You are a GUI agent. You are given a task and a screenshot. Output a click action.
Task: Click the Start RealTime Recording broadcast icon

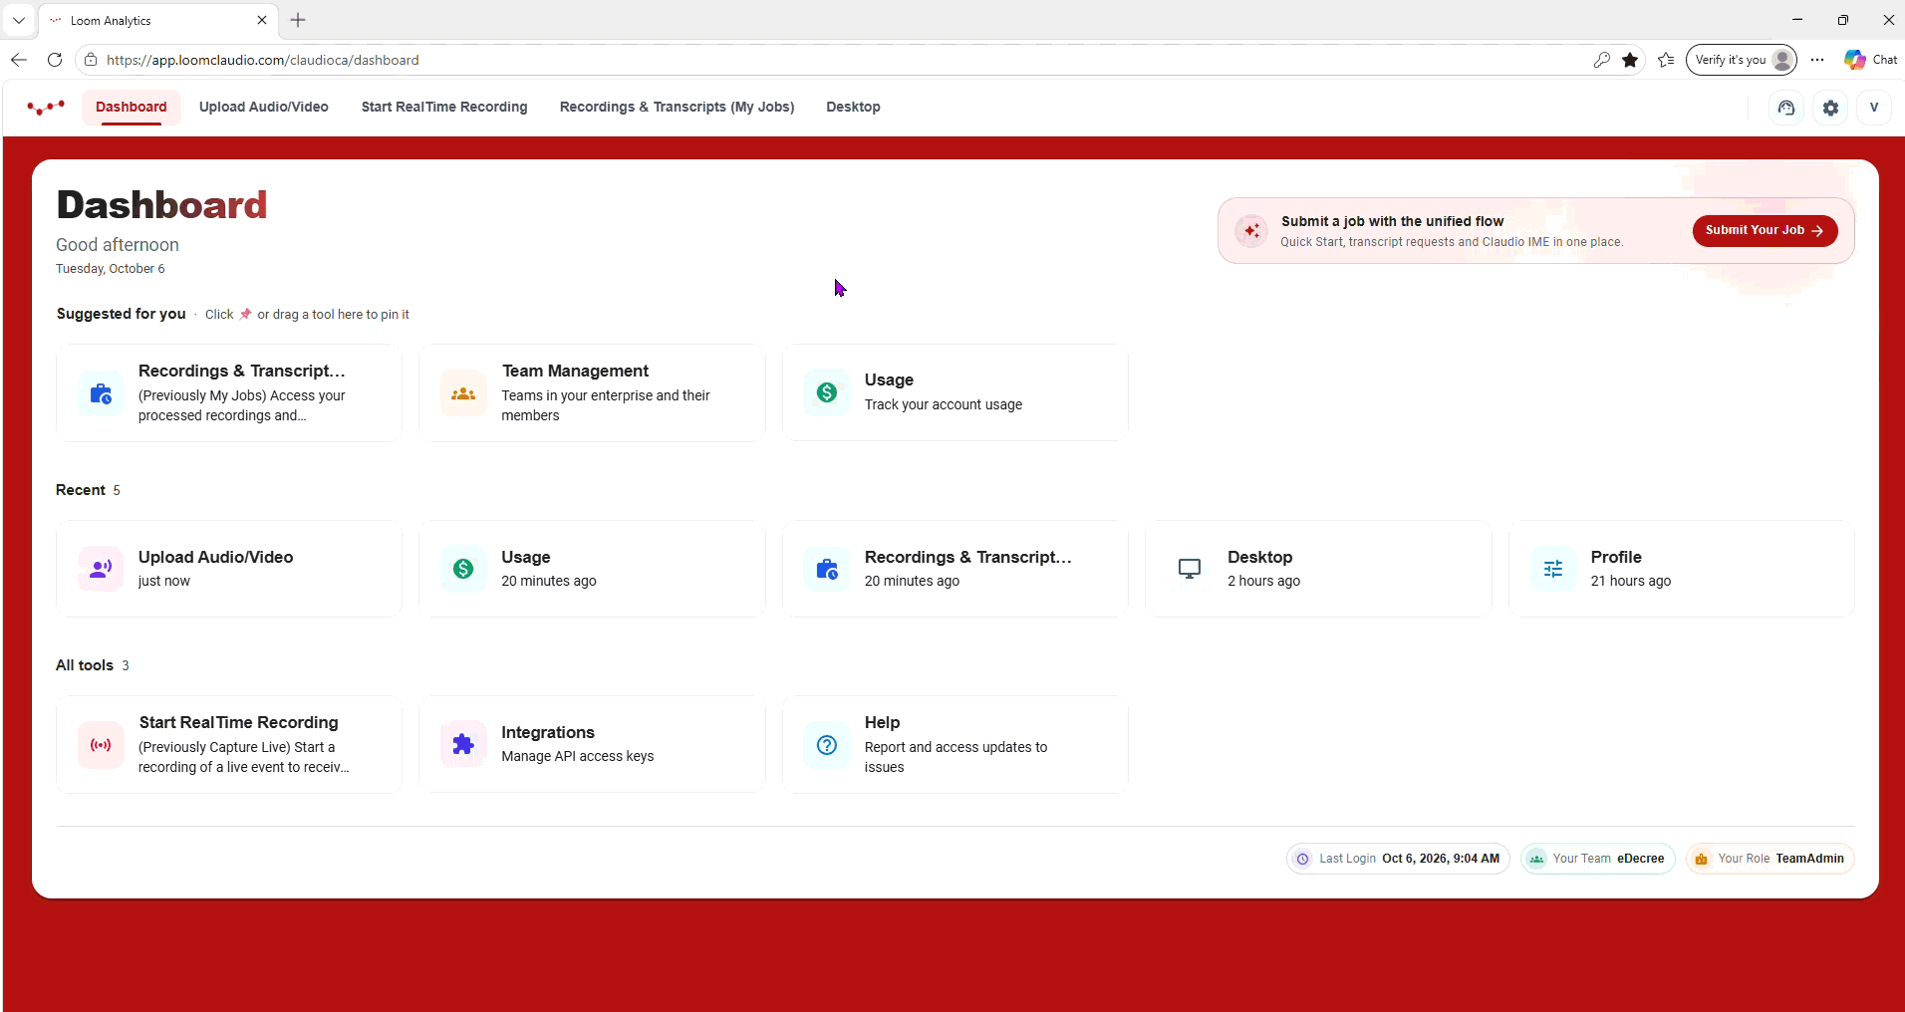click(101, 744)
